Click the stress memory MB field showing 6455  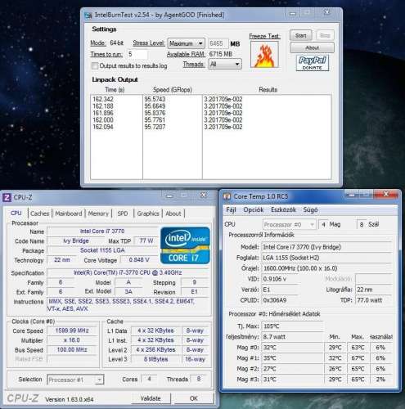point(218,43)
